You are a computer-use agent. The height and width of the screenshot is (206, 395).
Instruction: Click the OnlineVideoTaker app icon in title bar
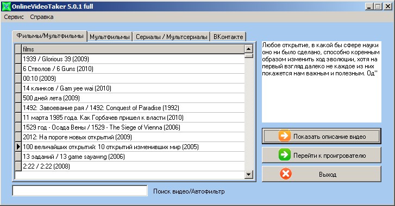click(x=7, y=7)
